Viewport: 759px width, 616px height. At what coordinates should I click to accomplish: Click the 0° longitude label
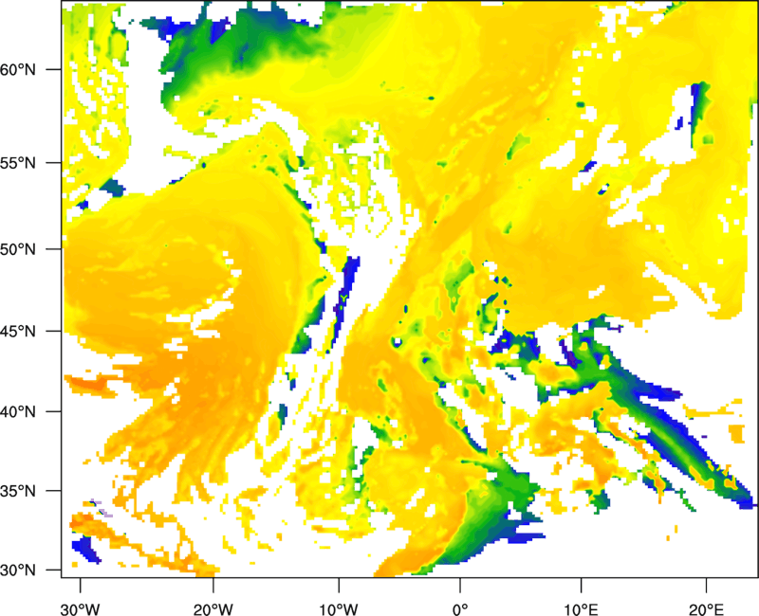[x=460, y=609]
